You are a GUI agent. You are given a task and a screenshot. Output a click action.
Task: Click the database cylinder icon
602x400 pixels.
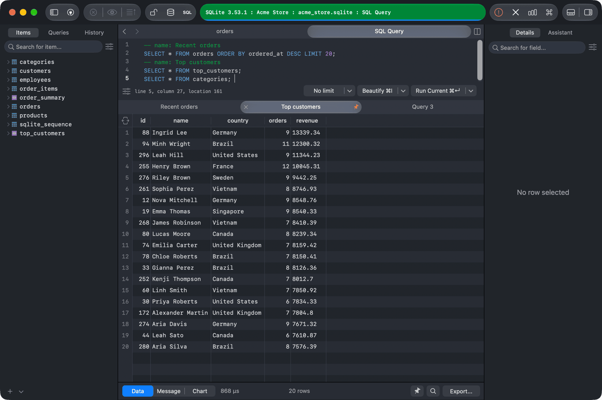tap(170, 12)
